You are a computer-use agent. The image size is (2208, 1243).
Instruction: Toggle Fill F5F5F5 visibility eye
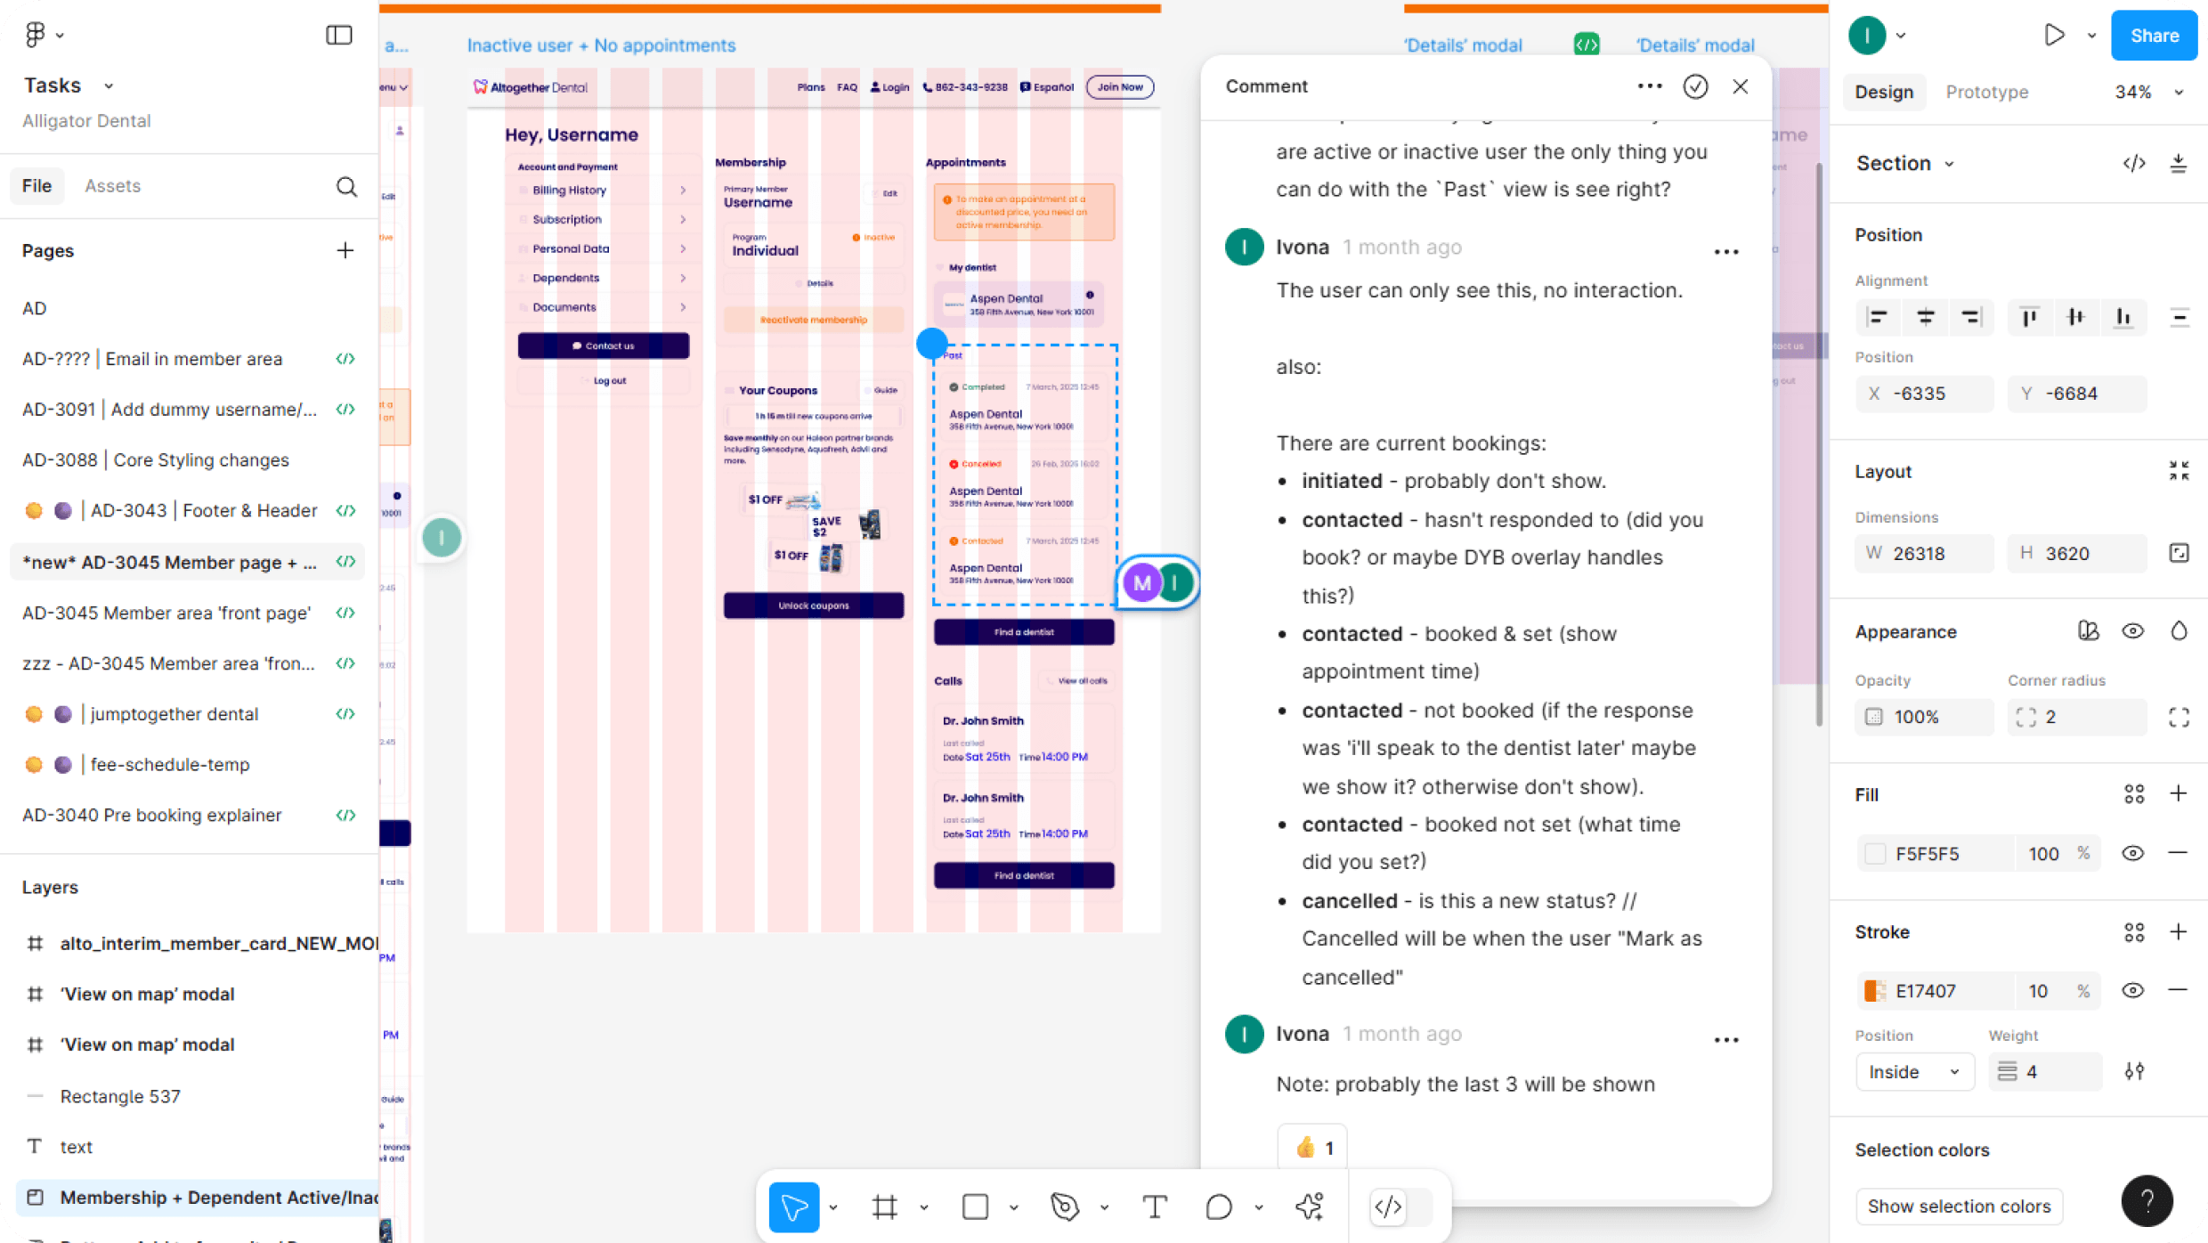point(2132,853)
